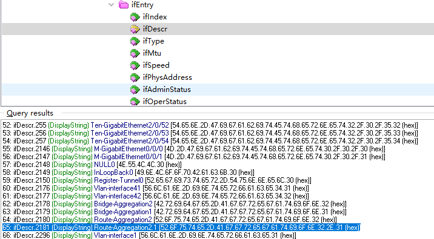Click the Query results panel label
This screenshot has height=239, width=434.
[30, 113]
